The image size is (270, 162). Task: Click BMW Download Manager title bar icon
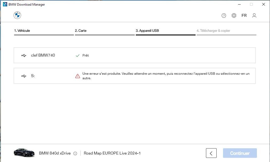tap(5, 4)
